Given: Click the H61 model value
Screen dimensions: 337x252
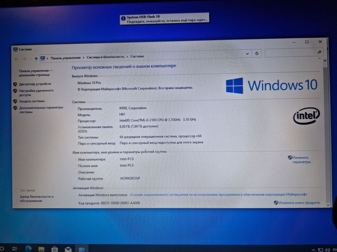Looking at the screenshot, I should tap(122, 114).
